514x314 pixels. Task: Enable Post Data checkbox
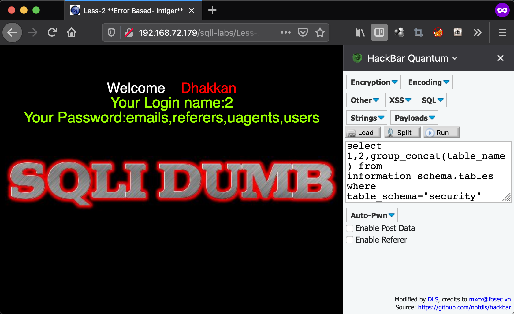click(350, 228)
